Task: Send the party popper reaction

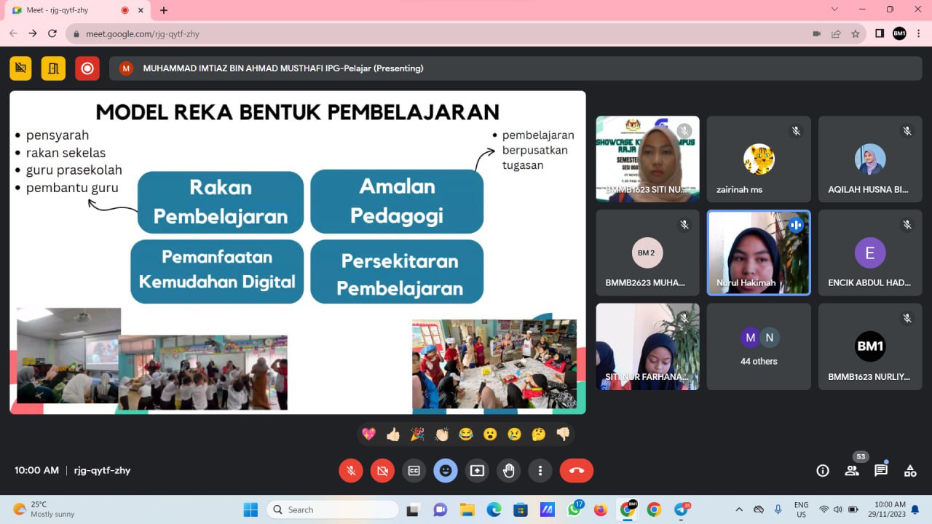Action: (417, 434)
